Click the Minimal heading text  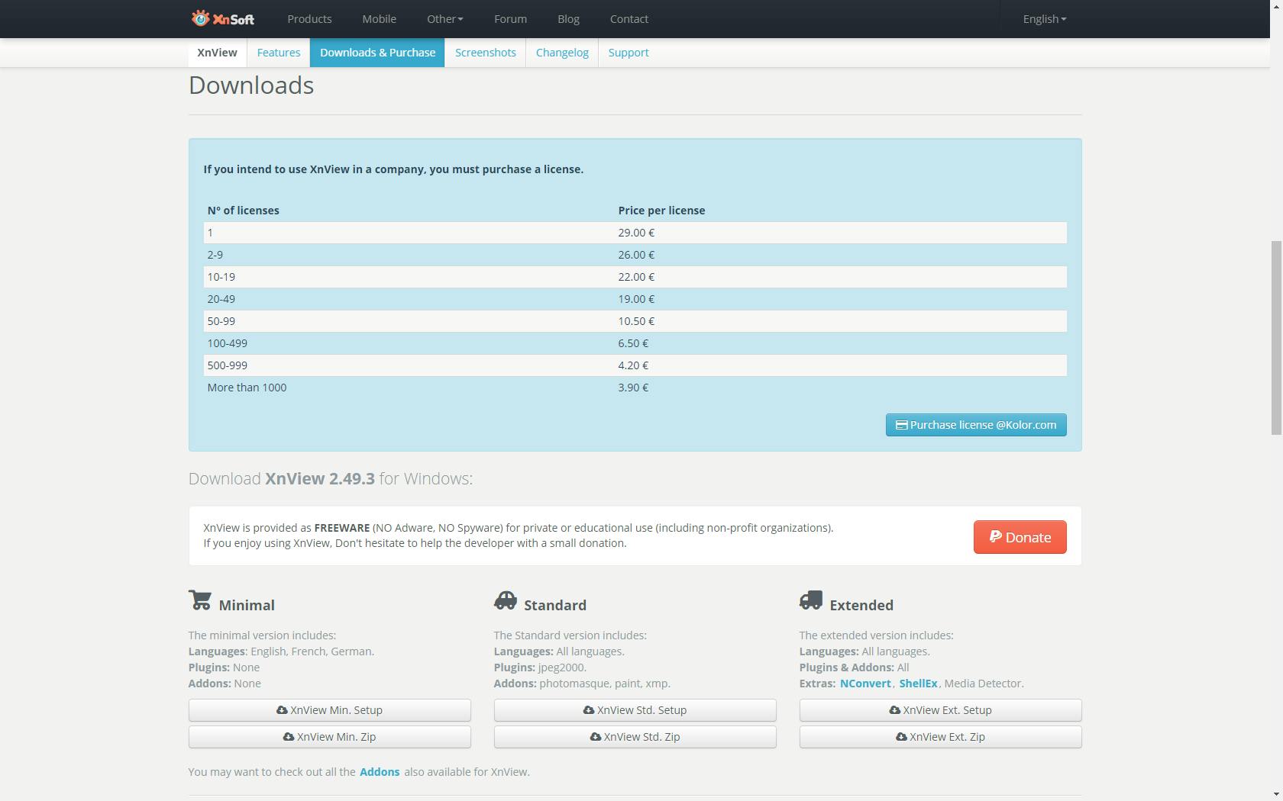pos(247,605)
